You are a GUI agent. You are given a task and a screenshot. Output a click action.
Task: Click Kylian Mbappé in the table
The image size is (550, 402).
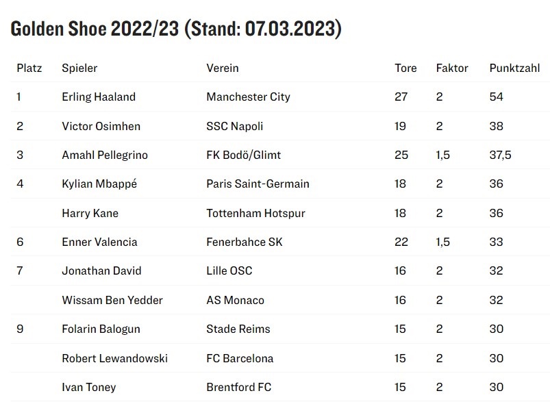[x=99, y=184]
